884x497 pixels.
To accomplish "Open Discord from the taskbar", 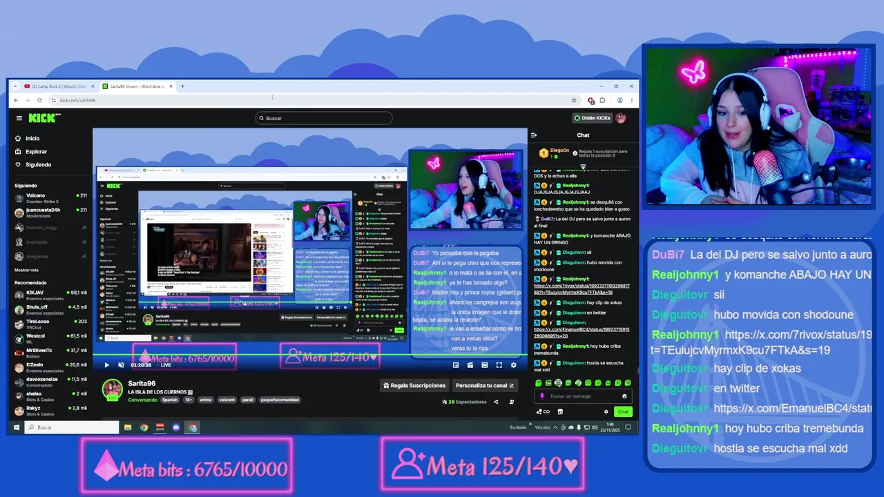I will (176, 427).
